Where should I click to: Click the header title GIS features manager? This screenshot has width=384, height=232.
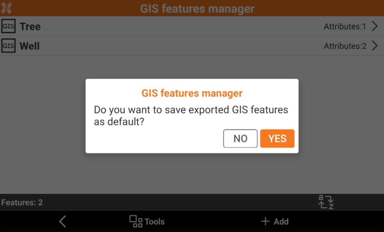pyautogui.click(x=197, y=8)
